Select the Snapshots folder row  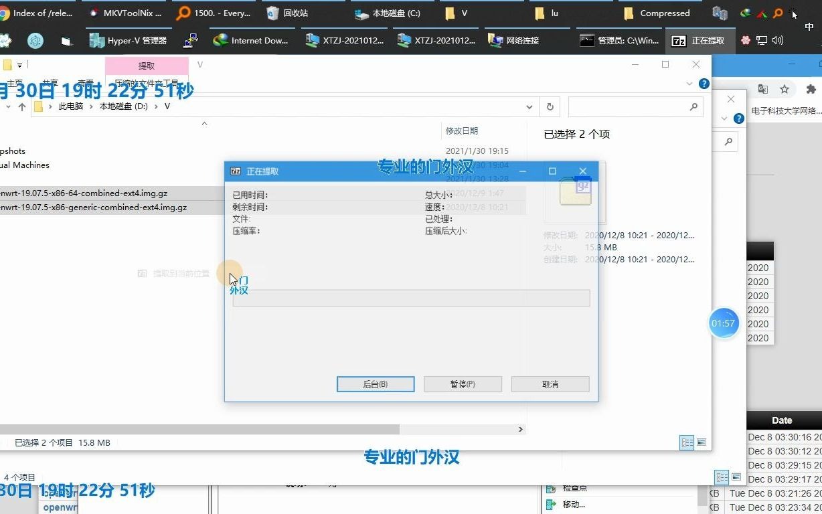(x=13, y=151)
